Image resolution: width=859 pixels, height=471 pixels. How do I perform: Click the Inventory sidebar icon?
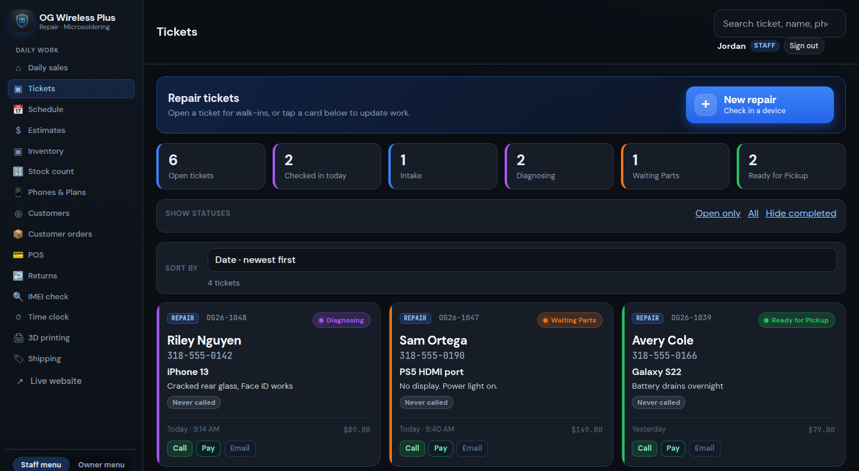18,151
